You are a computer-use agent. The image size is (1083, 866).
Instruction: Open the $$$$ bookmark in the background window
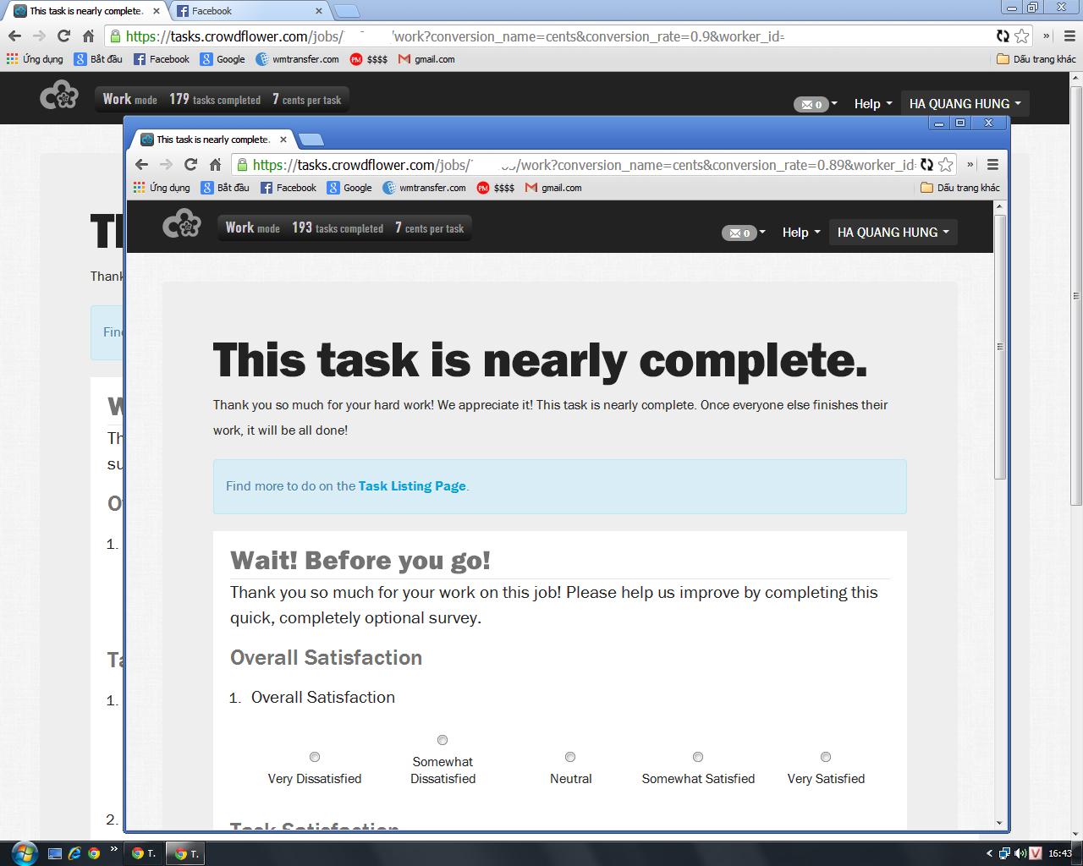369,59
